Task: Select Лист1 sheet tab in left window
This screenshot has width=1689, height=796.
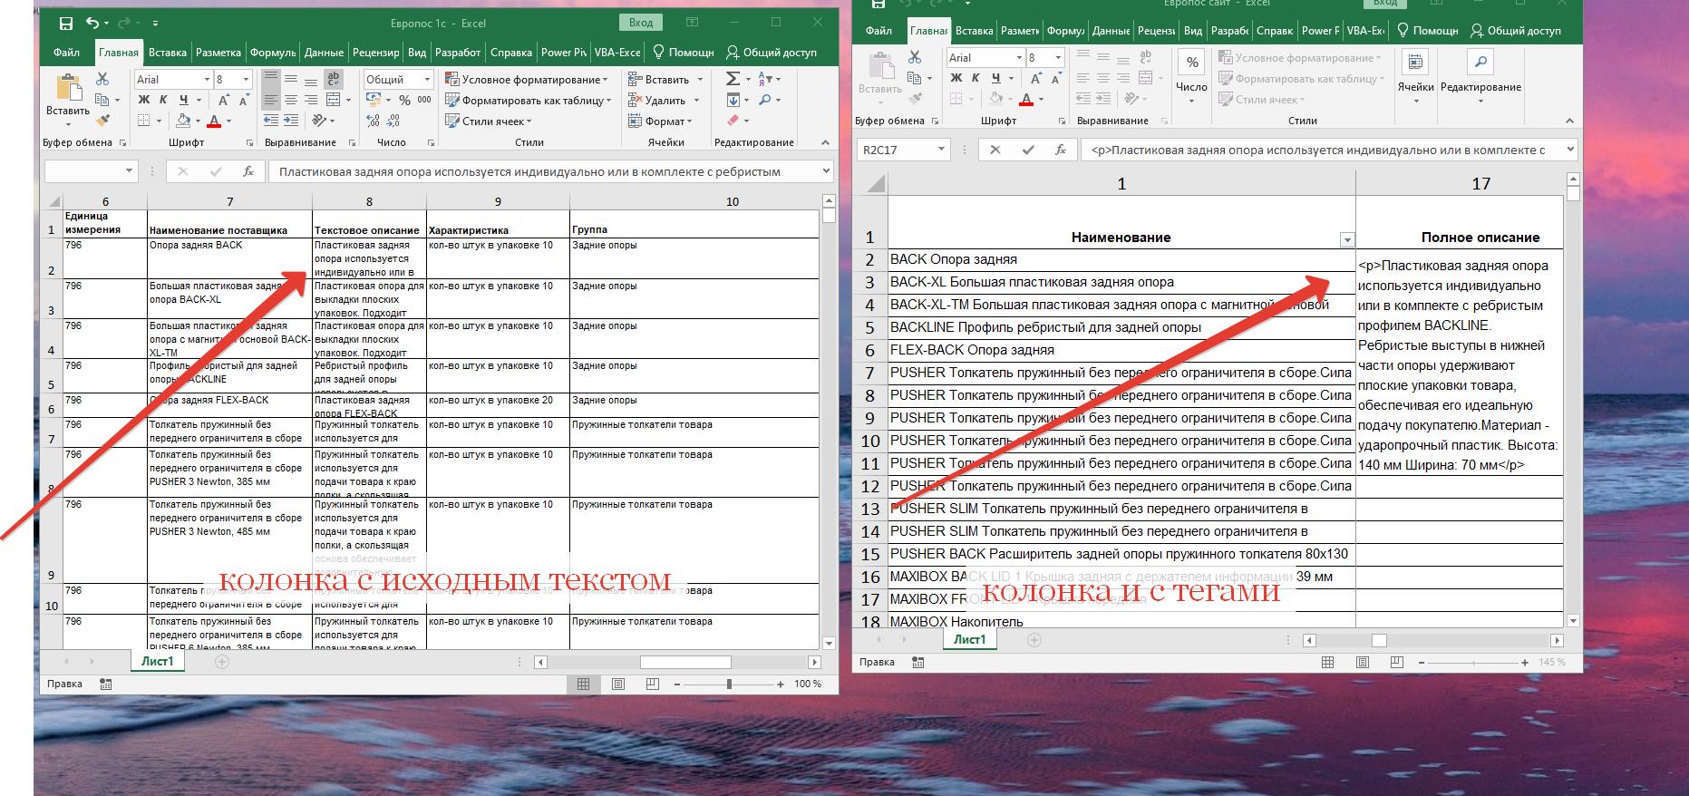Action: point(157,661)
